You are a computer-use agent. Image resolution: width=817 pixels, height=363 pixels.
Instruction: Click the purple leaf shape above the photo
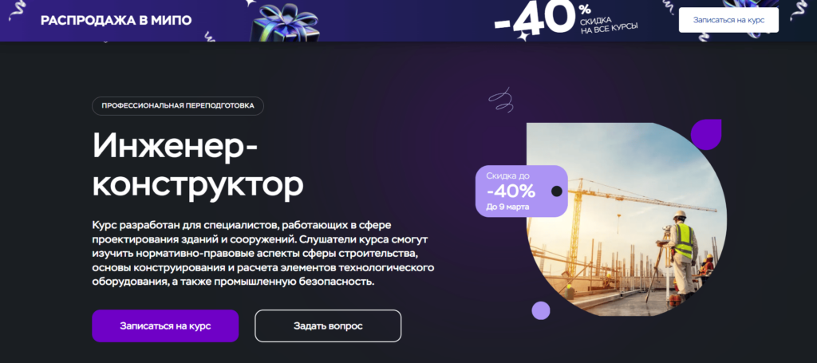point(706,134)
